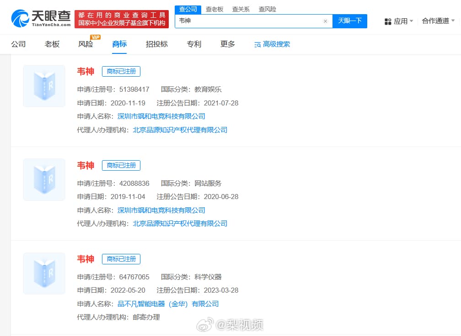This screenshot has height=336, width=461.
Task: Click 商标已注册 tag on the 网站服务 result
Action: tap(121, 165)
